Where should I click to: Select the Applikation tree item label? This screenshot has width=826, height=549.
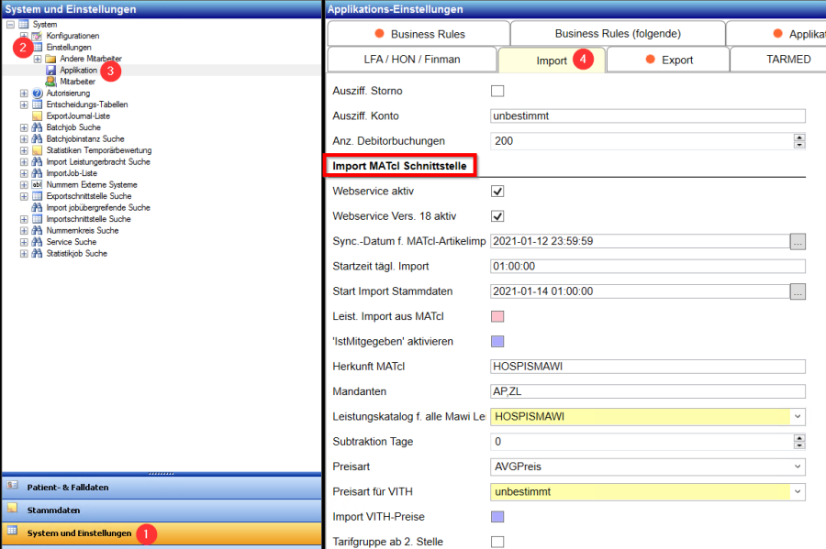click(79, 70)
